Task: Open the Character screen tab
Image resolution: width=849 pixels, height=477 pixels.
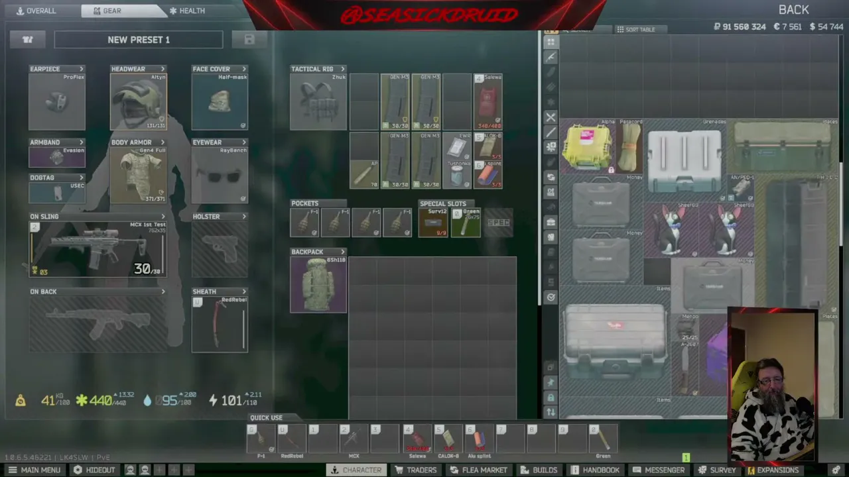Action: click(x=356, y=470)
